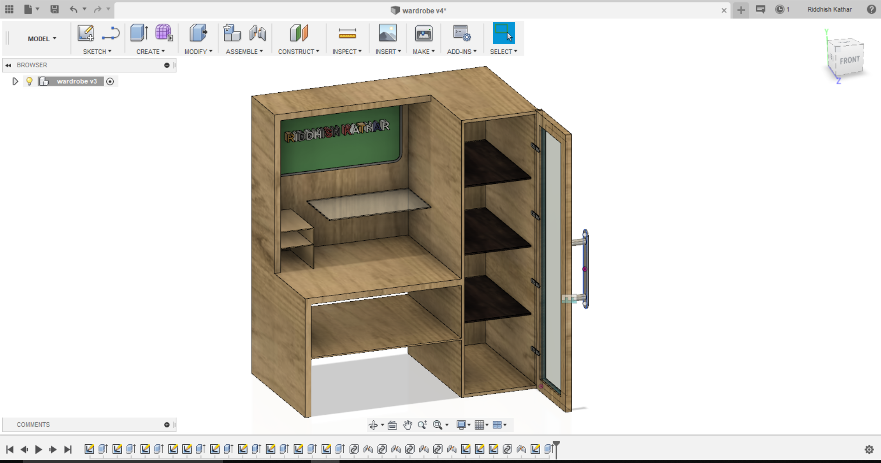Click the Create Sketch tool icon
The width and height of the screenshot is (881, 463).
(86, 33)
